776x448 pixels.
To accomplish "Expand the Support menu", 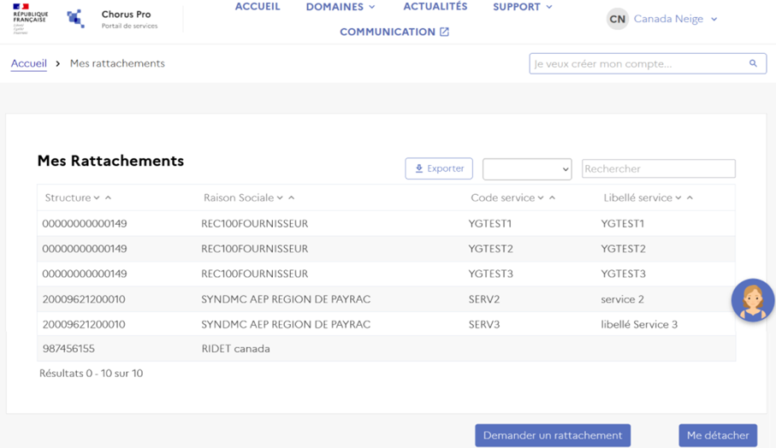I will tap(522, 7).
